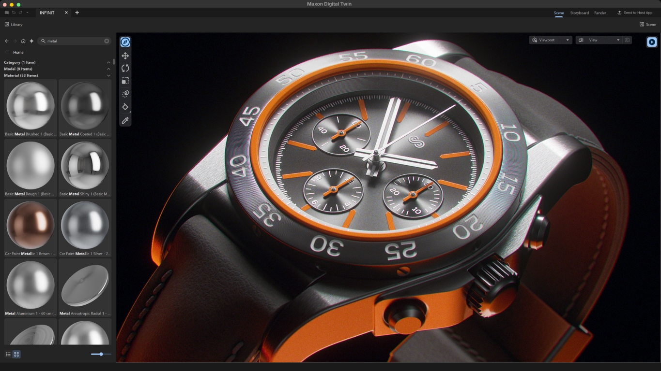The width and height of the screenshot is (661, 371).
Task: Click the snapshot camera icon near View
Action: (627, 40)
